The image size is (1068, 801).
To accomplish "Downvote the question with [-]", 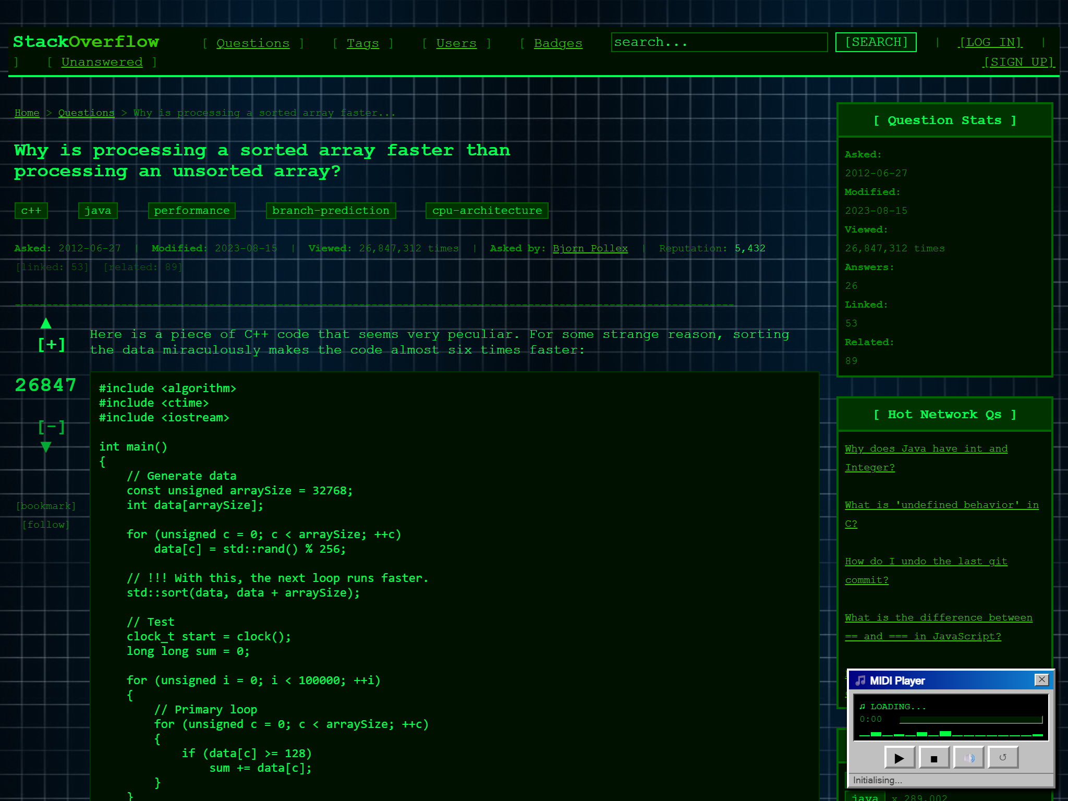I will click(51, 427).
